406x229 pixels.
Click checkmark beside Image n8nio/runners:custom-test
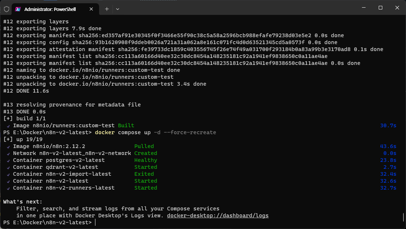pyautogui.click(x=8, y=126)
